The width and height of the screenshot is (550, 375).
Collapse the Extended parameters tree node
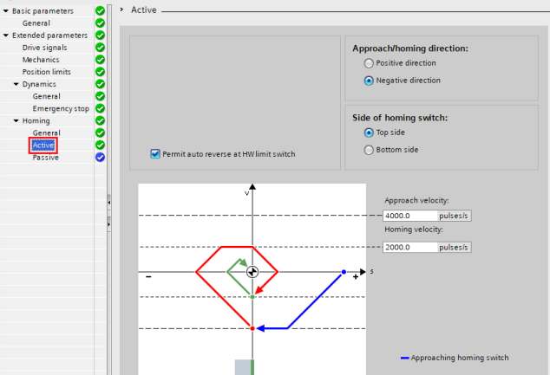point(5,36)
